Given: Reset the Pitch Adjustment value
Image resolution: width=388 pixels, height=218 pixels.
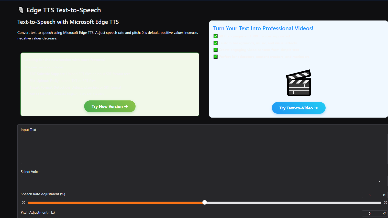Looking at the screenshot, I should click(x=384, y=213).
